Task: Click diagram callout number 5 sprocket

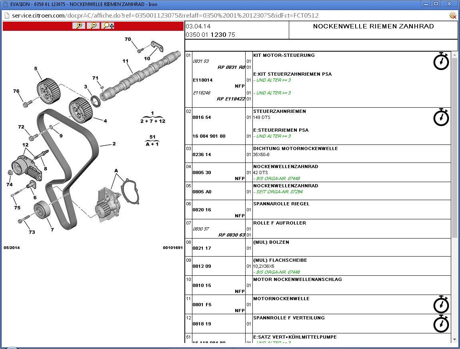Action: (x=36, y=69)
